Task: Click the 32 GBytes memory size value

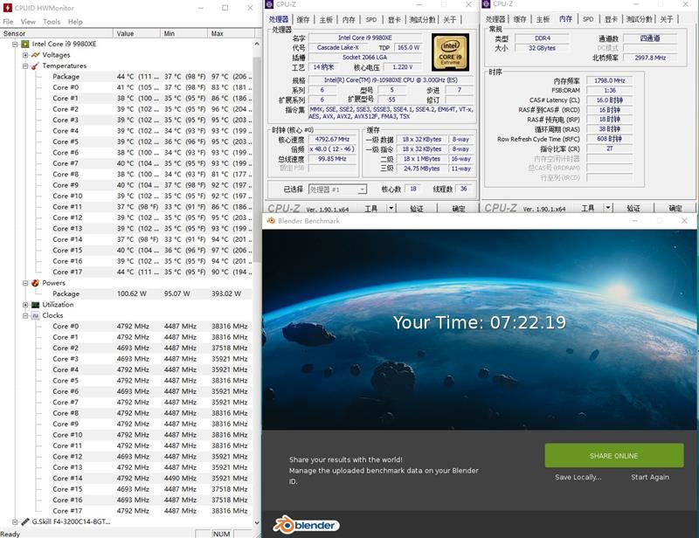Action: (x=542, y=48)
